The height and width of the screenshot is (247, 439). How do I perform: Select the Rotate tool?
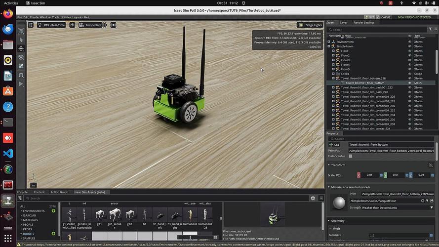pos(21,57)
